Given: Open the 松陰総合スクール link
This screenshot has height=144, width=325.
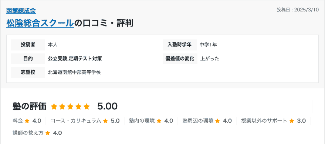Looking at the screenshot, I should pos(40,23).
